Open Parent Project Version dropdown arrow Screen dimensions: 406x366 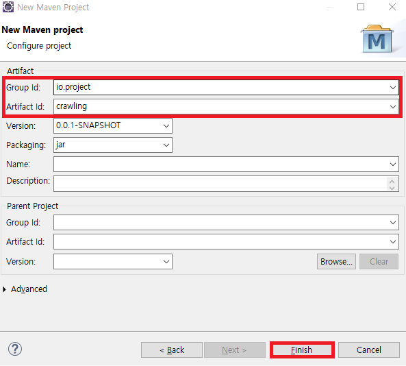click(166, 262)
